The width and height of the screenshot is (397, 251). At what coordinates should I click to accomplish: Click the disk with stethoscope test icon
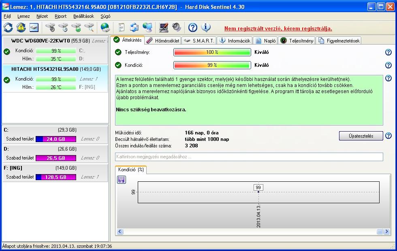tap(50, 28)
